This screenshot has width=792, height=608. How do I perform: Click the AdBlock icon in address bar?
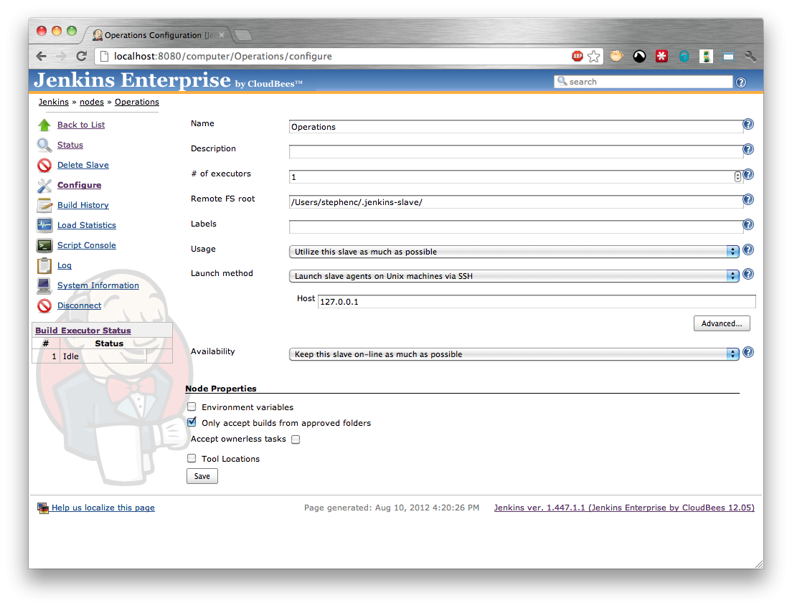[x=577, y=56]
